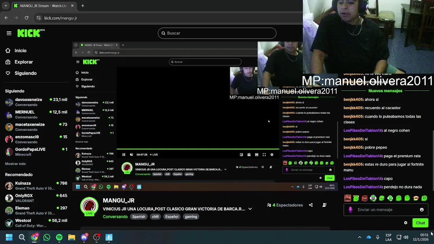
Task: Open MERNUEL channel in sidebar
Action: click(x=36, y=114)
